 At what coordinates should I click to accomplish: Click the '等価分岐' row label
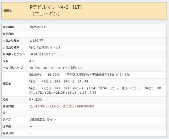click(8, 133)
